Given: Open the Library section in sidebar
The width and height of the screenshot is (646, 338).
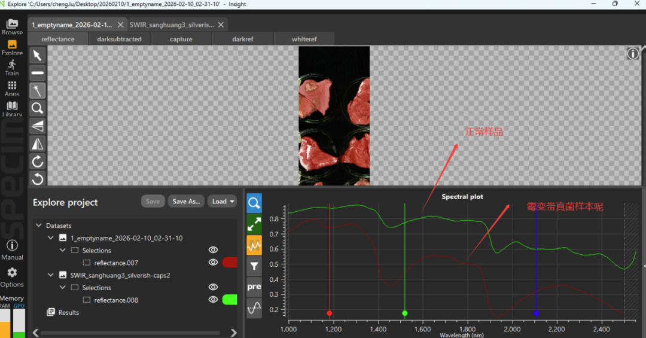Looking at the screenshot, I should tap(12, 109).
